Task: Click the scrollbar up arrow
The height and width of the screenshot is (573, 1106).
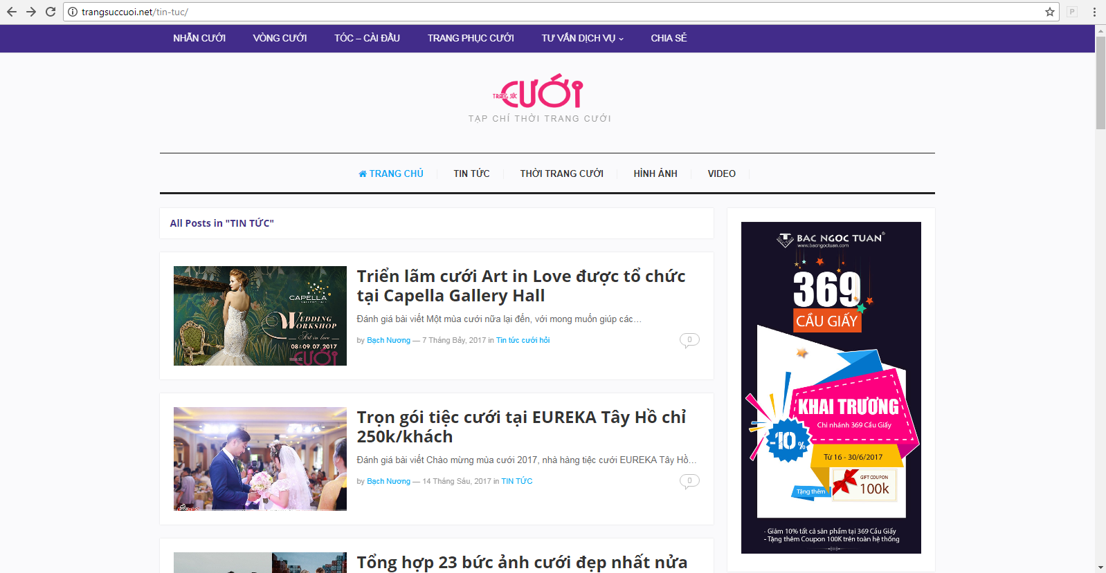Action: pyautogui.click(x=1100, y=30)
